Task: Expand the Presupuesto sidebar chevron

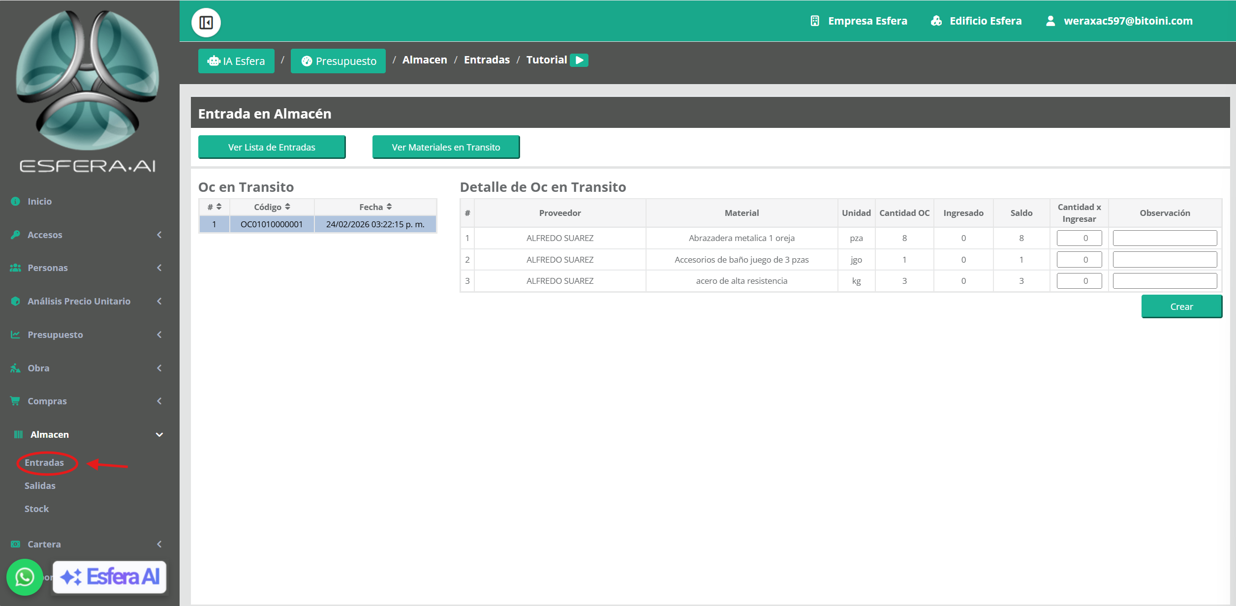Action: (x=159, y=334)
